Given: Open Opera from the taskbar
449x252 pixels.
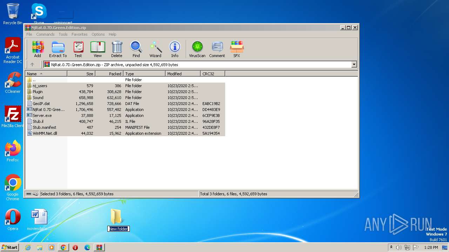Looking at the screenshot, I should click(x=75, y=247).
